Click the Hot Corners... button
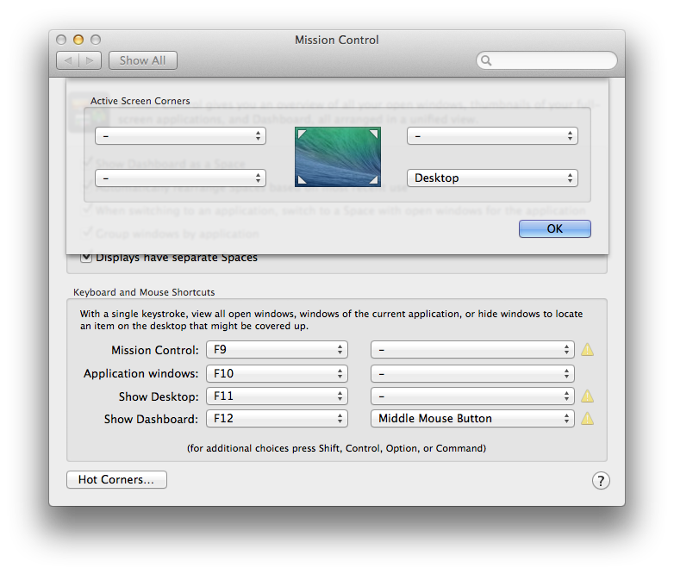This screenshot has width=674, height=574. tap(116, 480)
